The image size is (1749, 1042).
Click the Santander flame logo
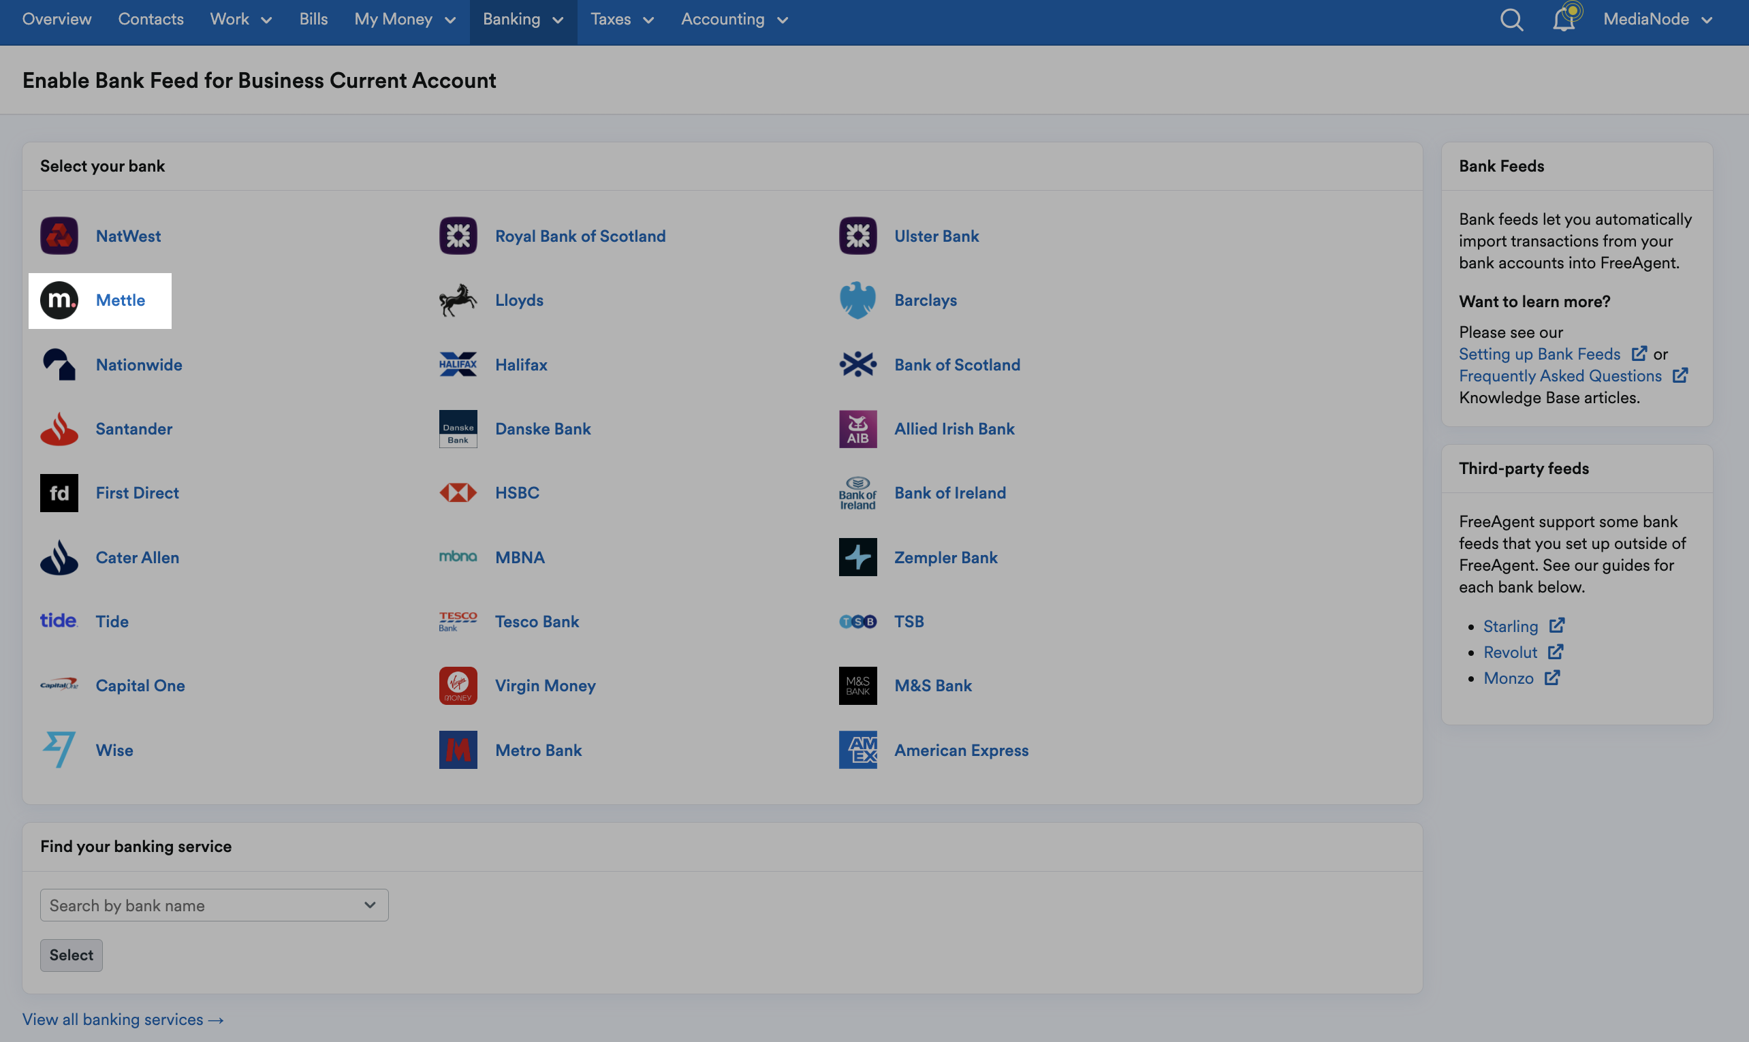tap(59, 429)
